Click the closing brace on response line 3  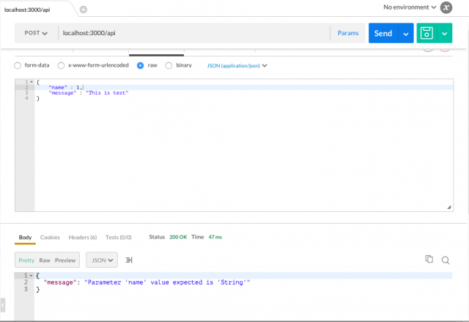pos(37,290)
